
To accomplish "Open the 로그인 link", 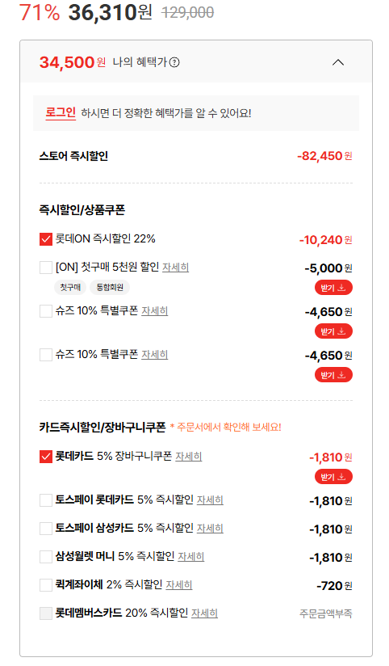I will 61,113.
